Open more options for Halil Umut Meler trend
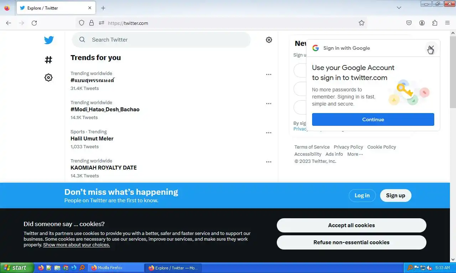Screen dimensions: 456x273 tap(269, 133)
